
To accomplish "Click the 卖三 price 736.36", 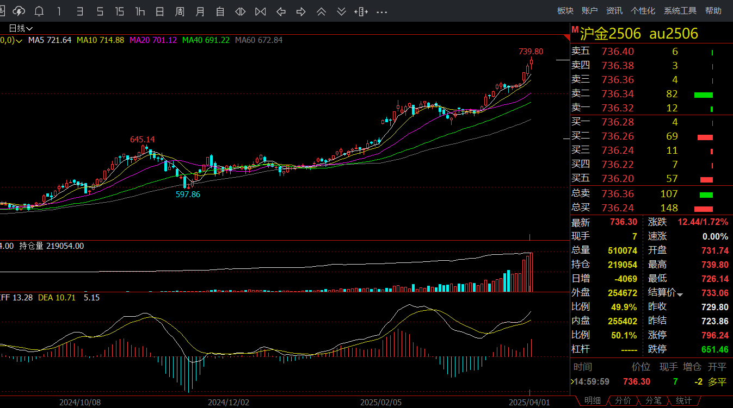I will [x=618, y=80].
